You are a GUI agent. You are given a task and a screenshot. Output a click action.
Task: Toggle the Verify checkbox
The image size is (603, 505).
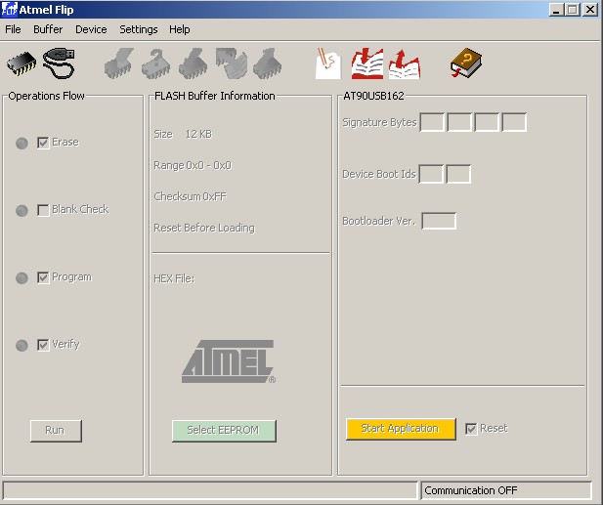pyautogui.click(x=43, y=345)
